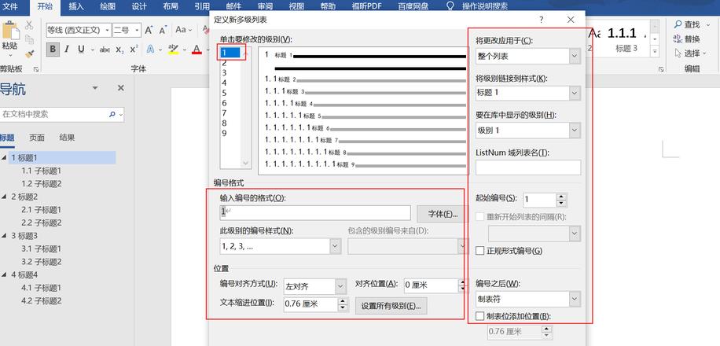
Task: Toggle Italic formatting button
Action: pos(67,50)
